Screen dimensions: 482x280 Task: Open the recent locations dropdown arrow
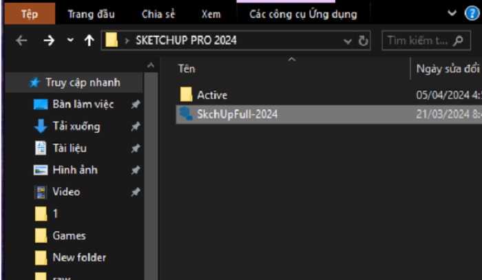70,41
